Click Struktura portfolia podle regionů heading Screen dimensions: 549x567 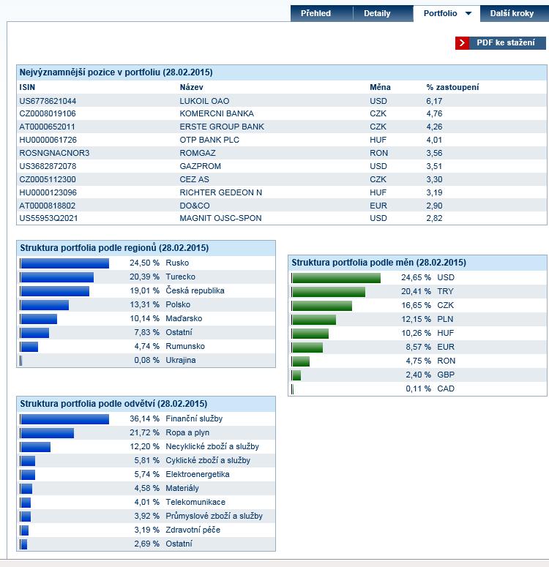114,248
